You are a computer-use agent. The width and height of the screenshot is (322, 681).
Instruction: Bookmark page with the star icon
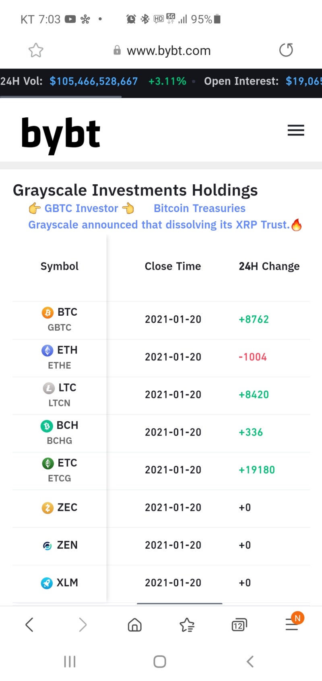point(36,50)
